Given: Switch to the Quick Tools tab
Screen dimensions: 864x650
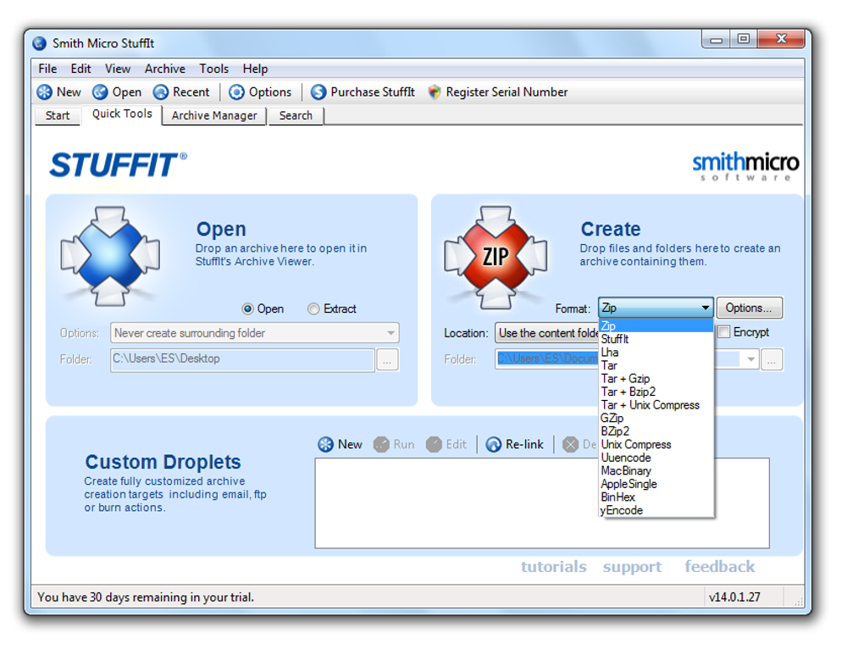Looking at the screenshot, I should tap(122, 114).
